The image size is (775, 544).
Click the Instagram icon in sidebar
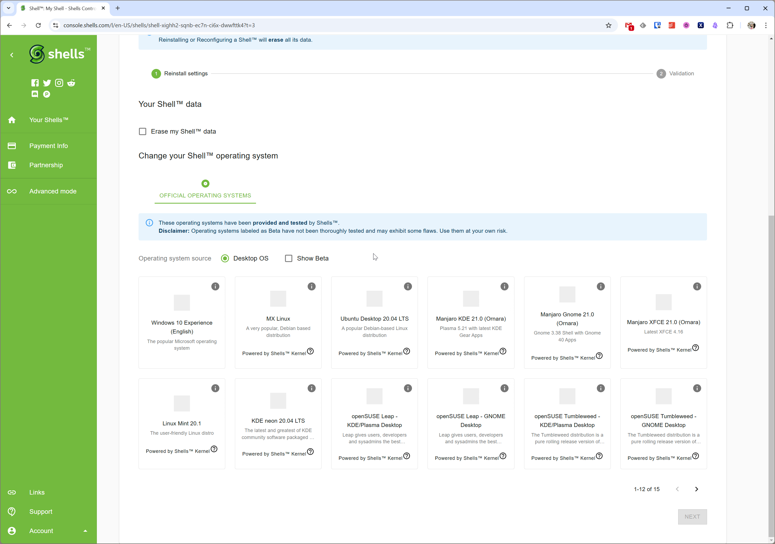pos(59,83)
